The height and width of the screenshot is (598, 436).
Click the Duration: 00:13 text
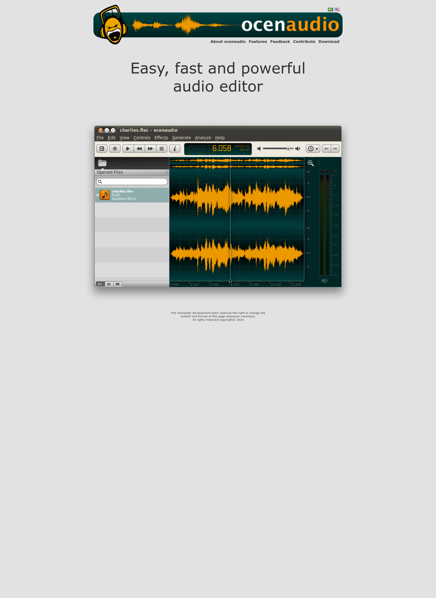pyautogui.click(x=124, y=199)
